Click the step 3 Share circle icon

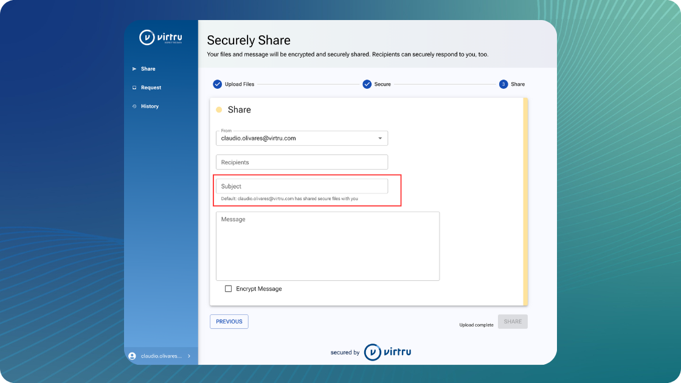pyautogui.click(x=503, y=84)
